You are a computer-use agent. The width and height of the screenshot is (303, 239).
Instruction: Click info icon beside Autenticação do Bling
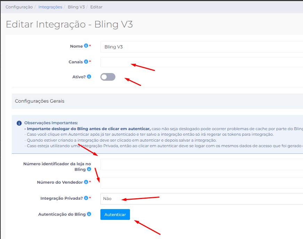[x=89, y=214]
